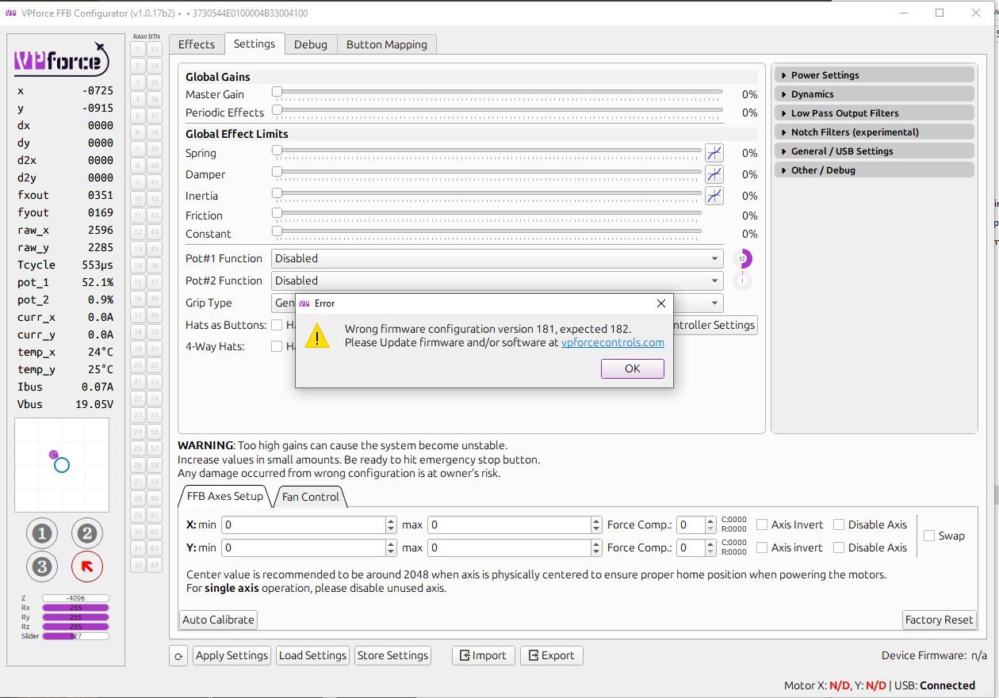Click the Master Gain slider
The width and height of the screenshot is (999, 698).
(x=498, y=93)
